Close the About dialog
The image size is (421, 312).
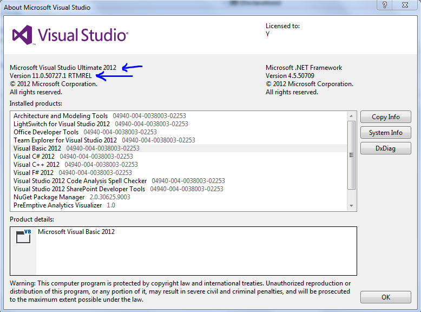[405, 5]
